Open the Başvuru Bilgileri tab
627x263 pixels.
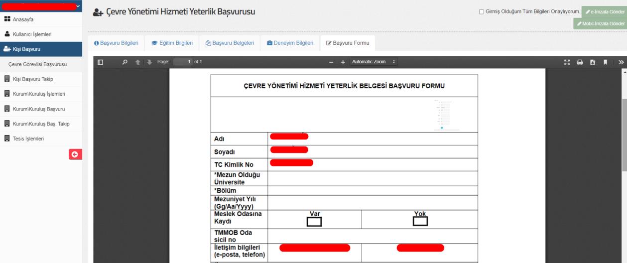pos(116,43)
